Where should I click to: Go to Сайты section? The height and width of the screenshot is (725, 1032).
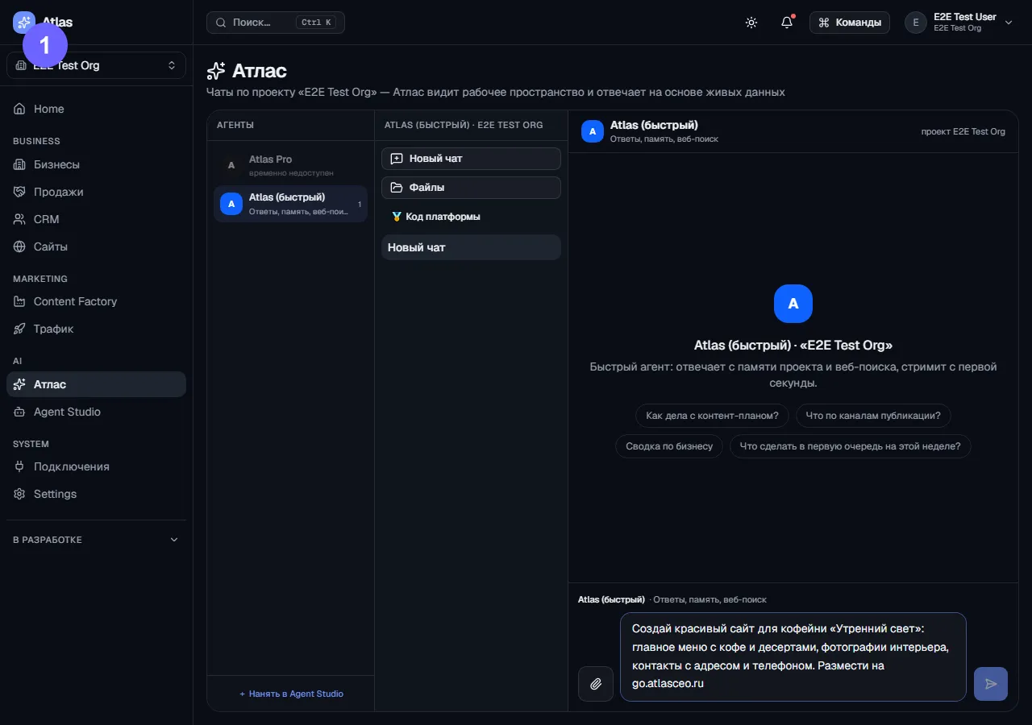pyautogui.click(x=96, y=246)
